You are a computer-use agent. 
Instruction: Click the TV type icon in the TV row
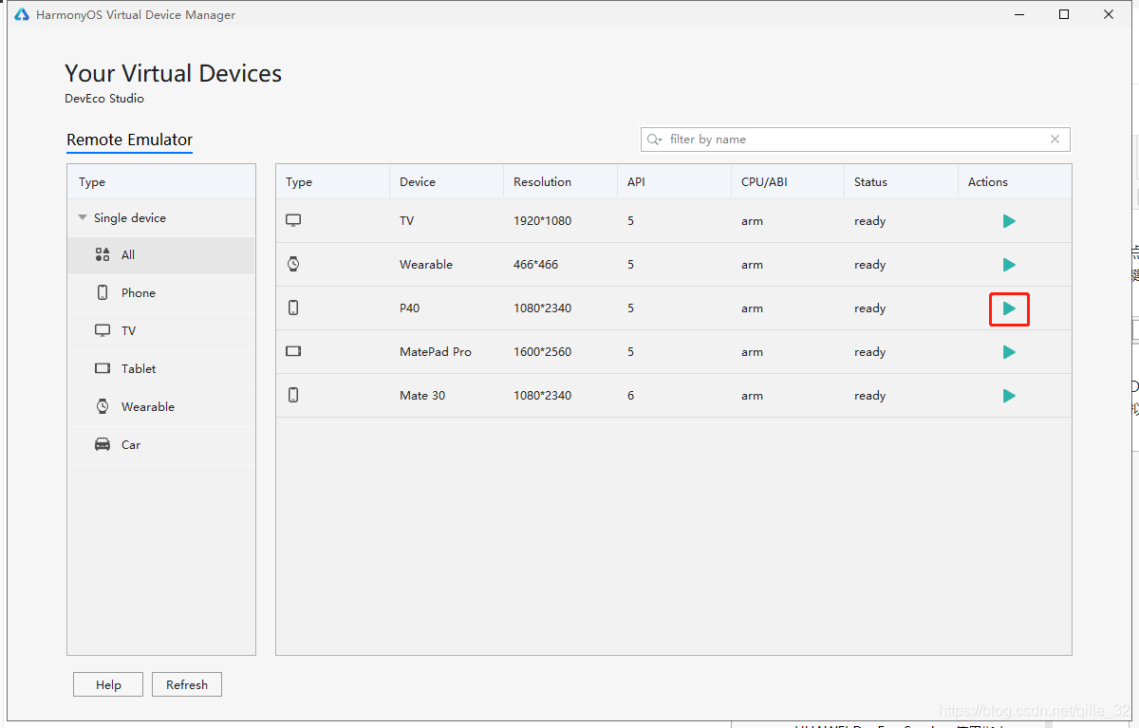click(x=293, y=220)
